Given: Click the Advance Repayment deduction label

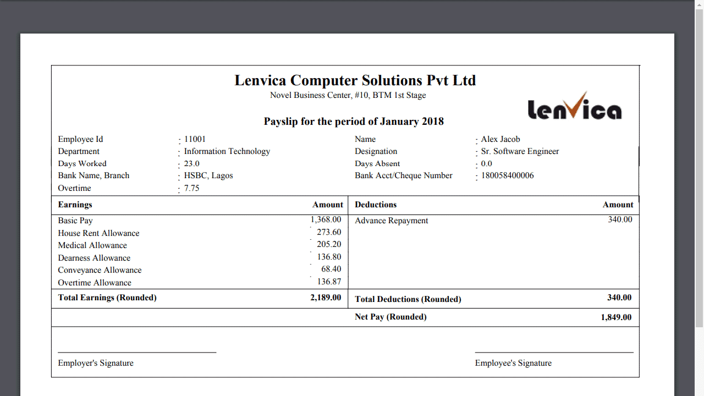Looking at the screenshot, I should point(391,221).
